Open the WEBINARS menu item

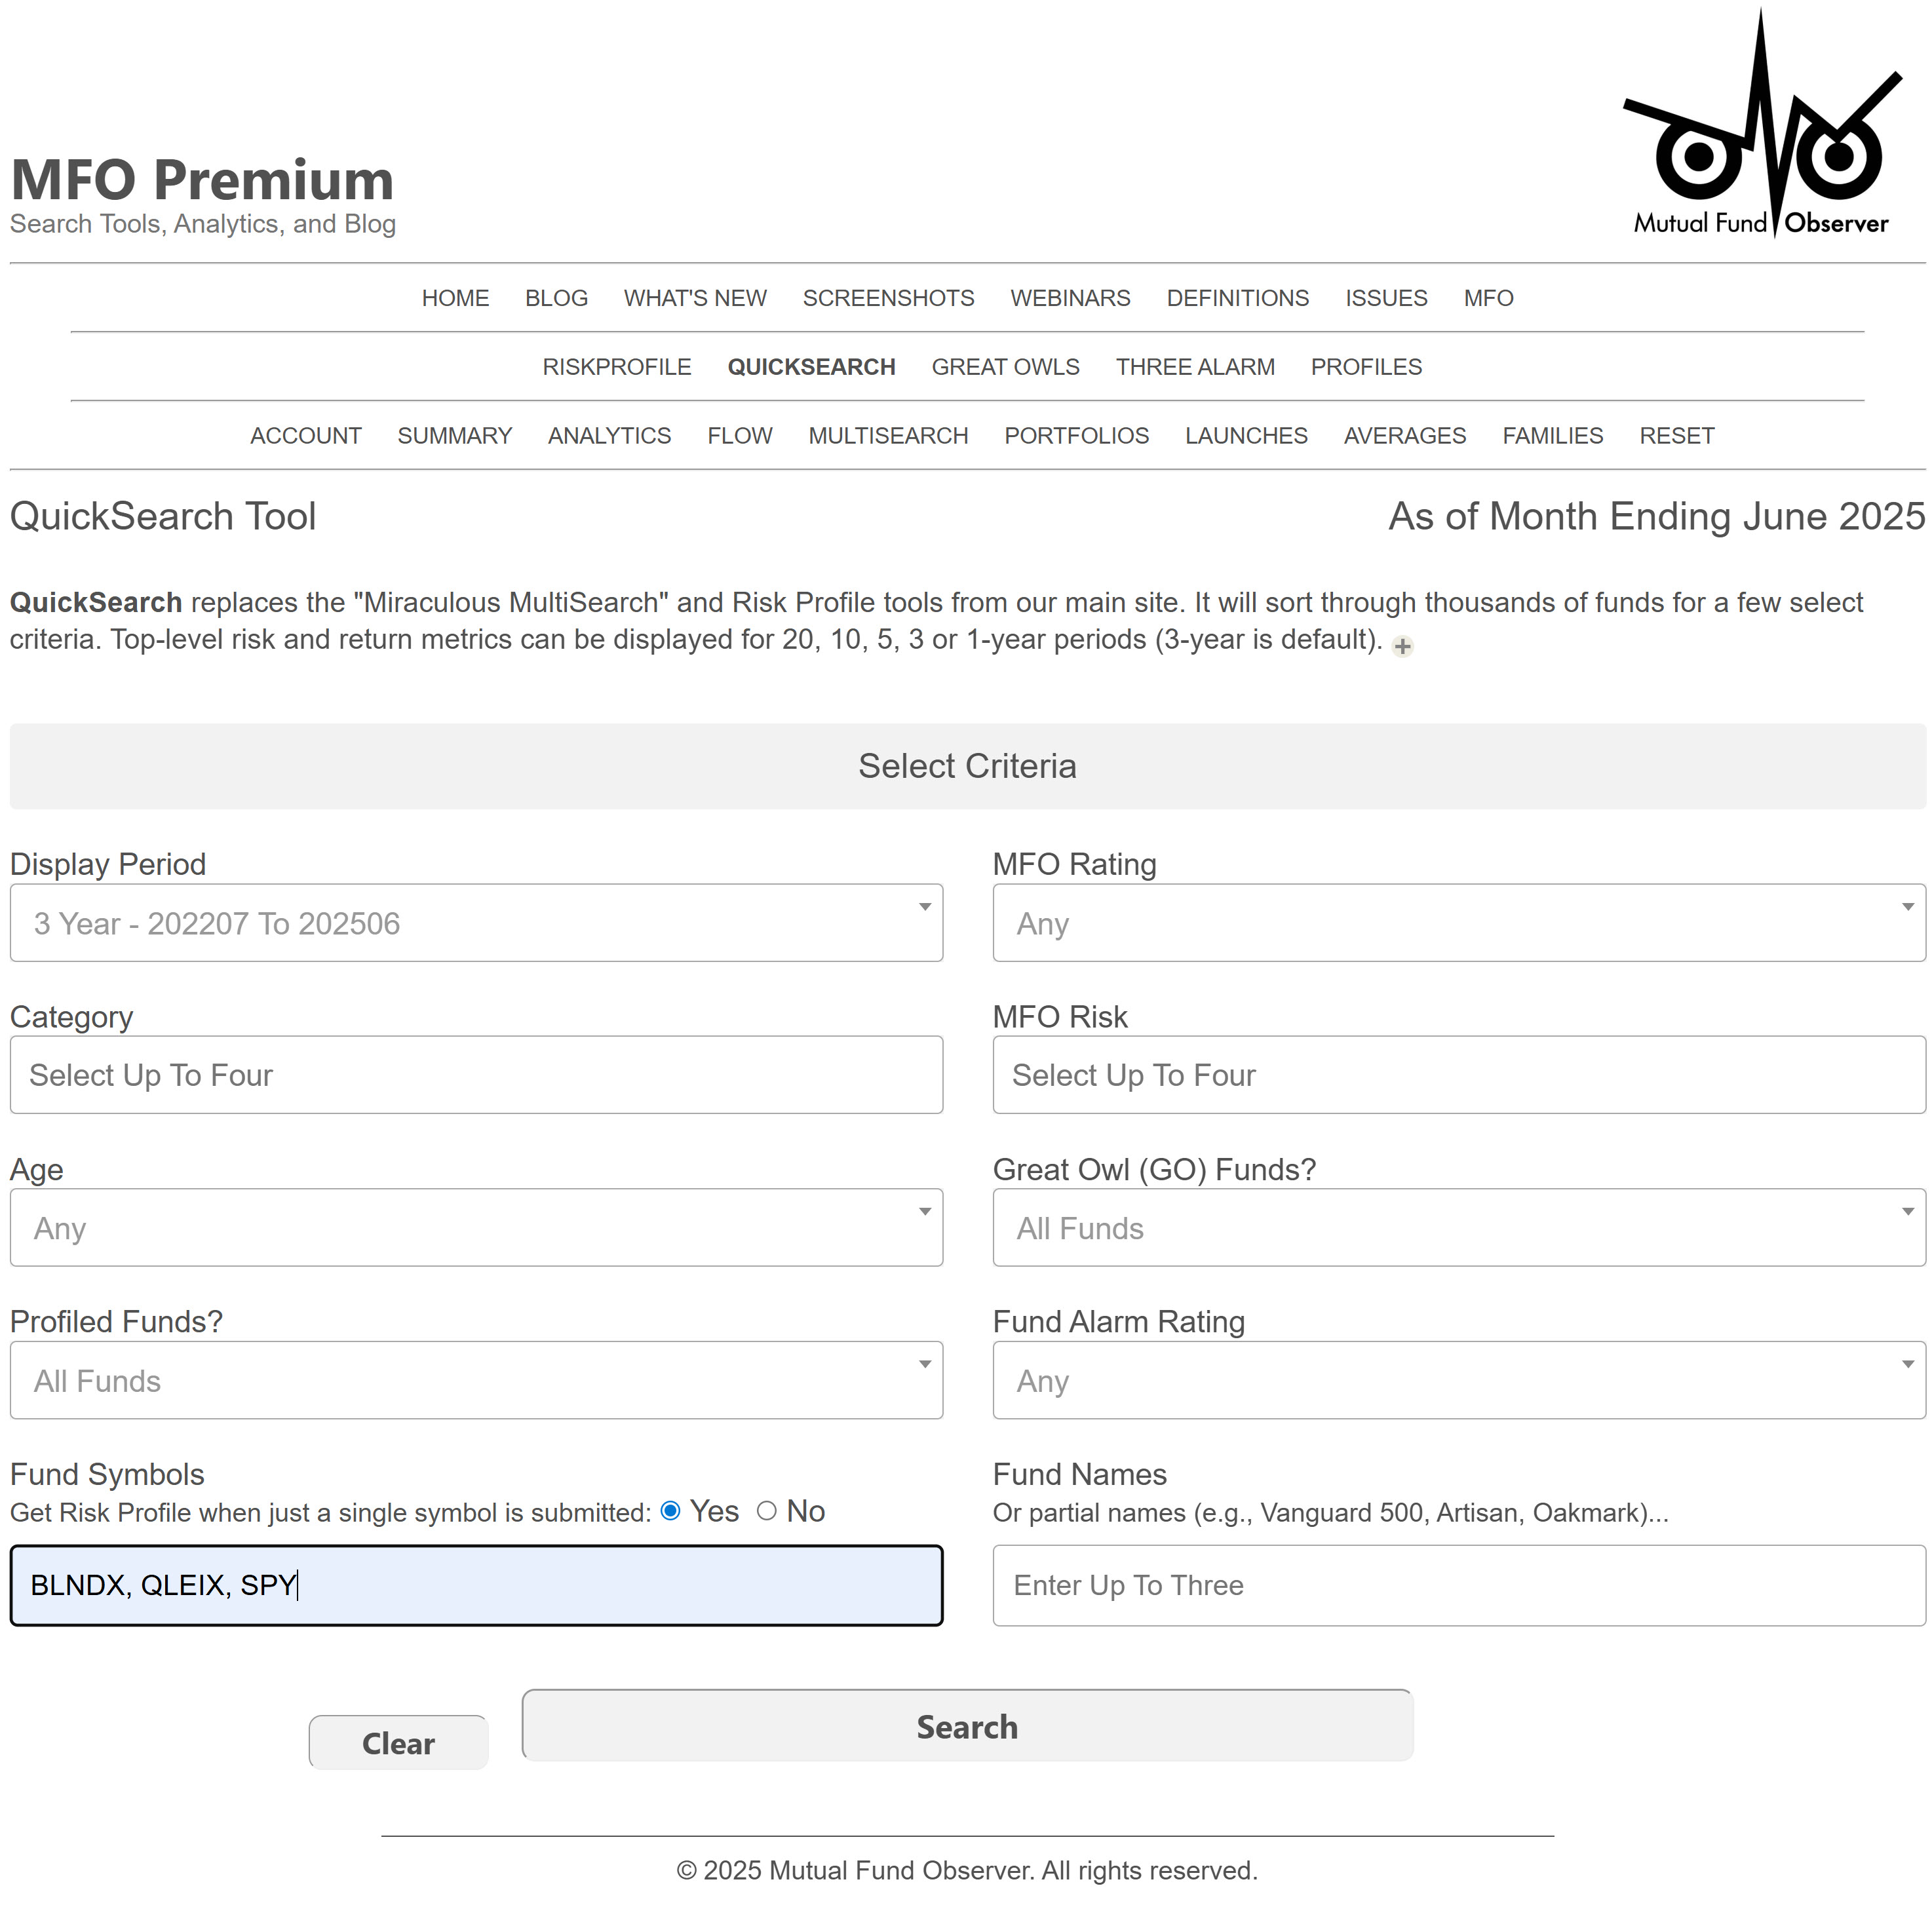1070,298
